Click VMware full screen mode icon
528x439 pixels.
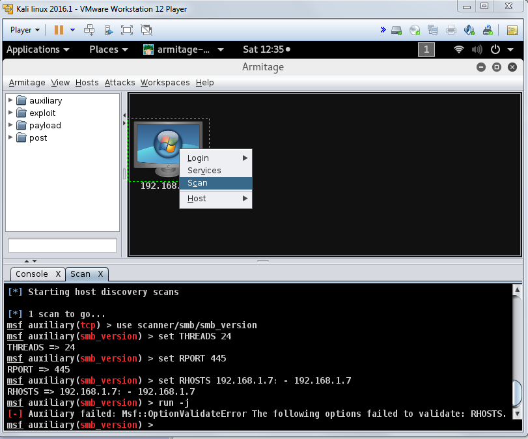click(127, 30)
